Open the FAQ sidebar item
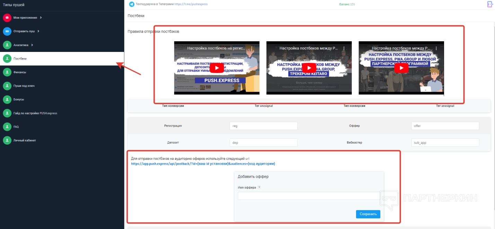The height and width of the screenshot is (229, 495). (x=16, y=127)
